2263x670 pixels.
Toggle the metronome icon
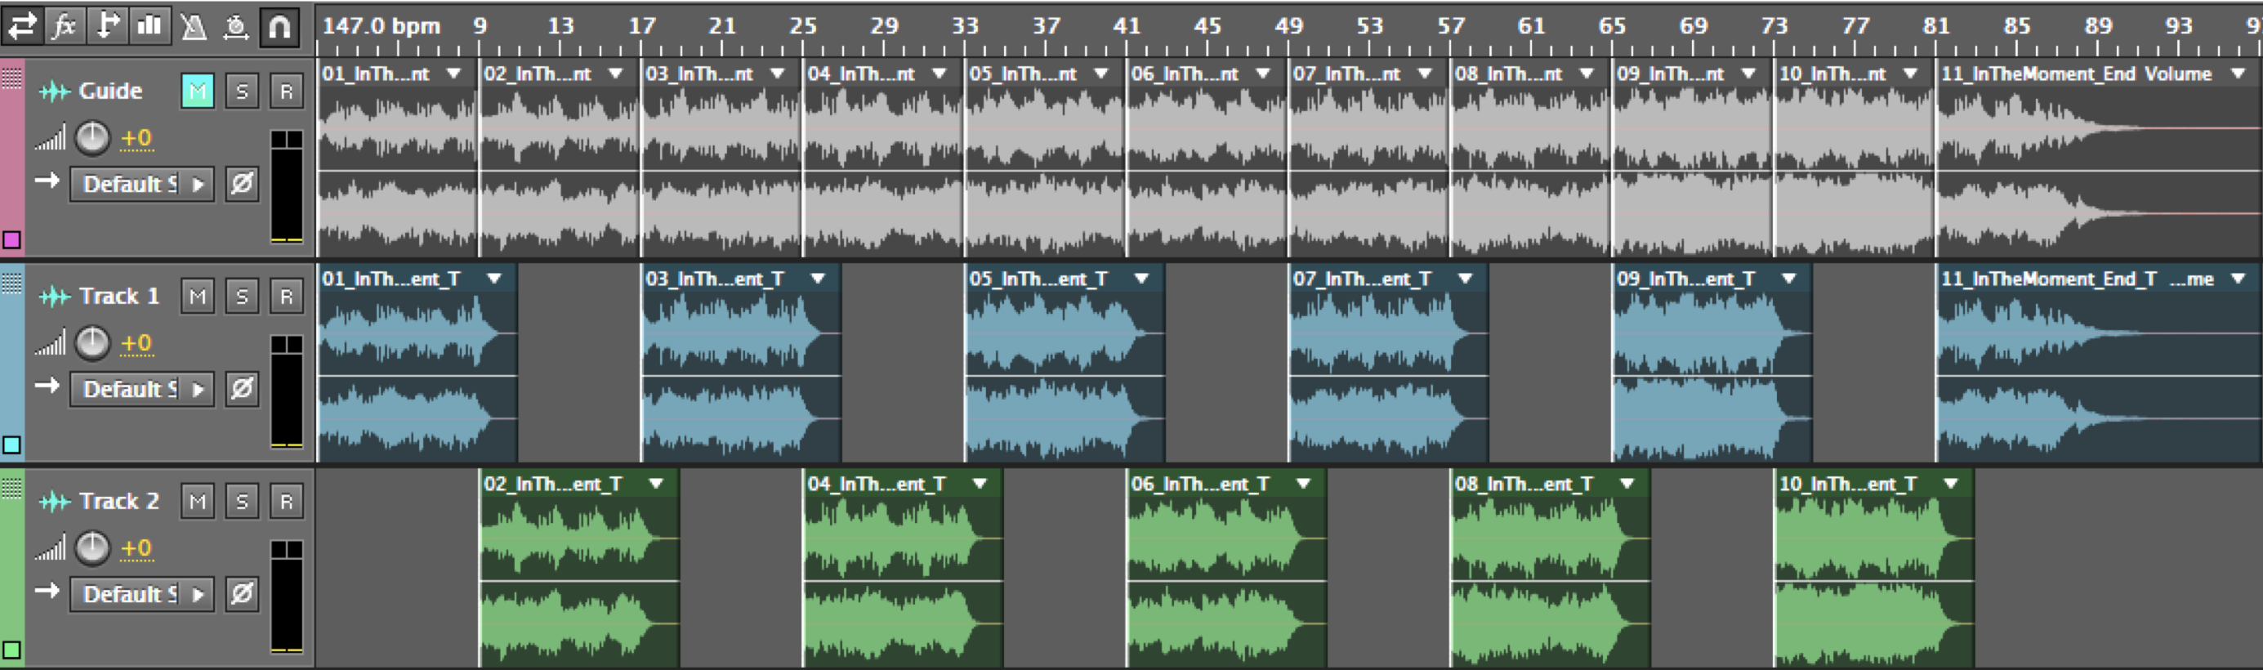(194, 27)
